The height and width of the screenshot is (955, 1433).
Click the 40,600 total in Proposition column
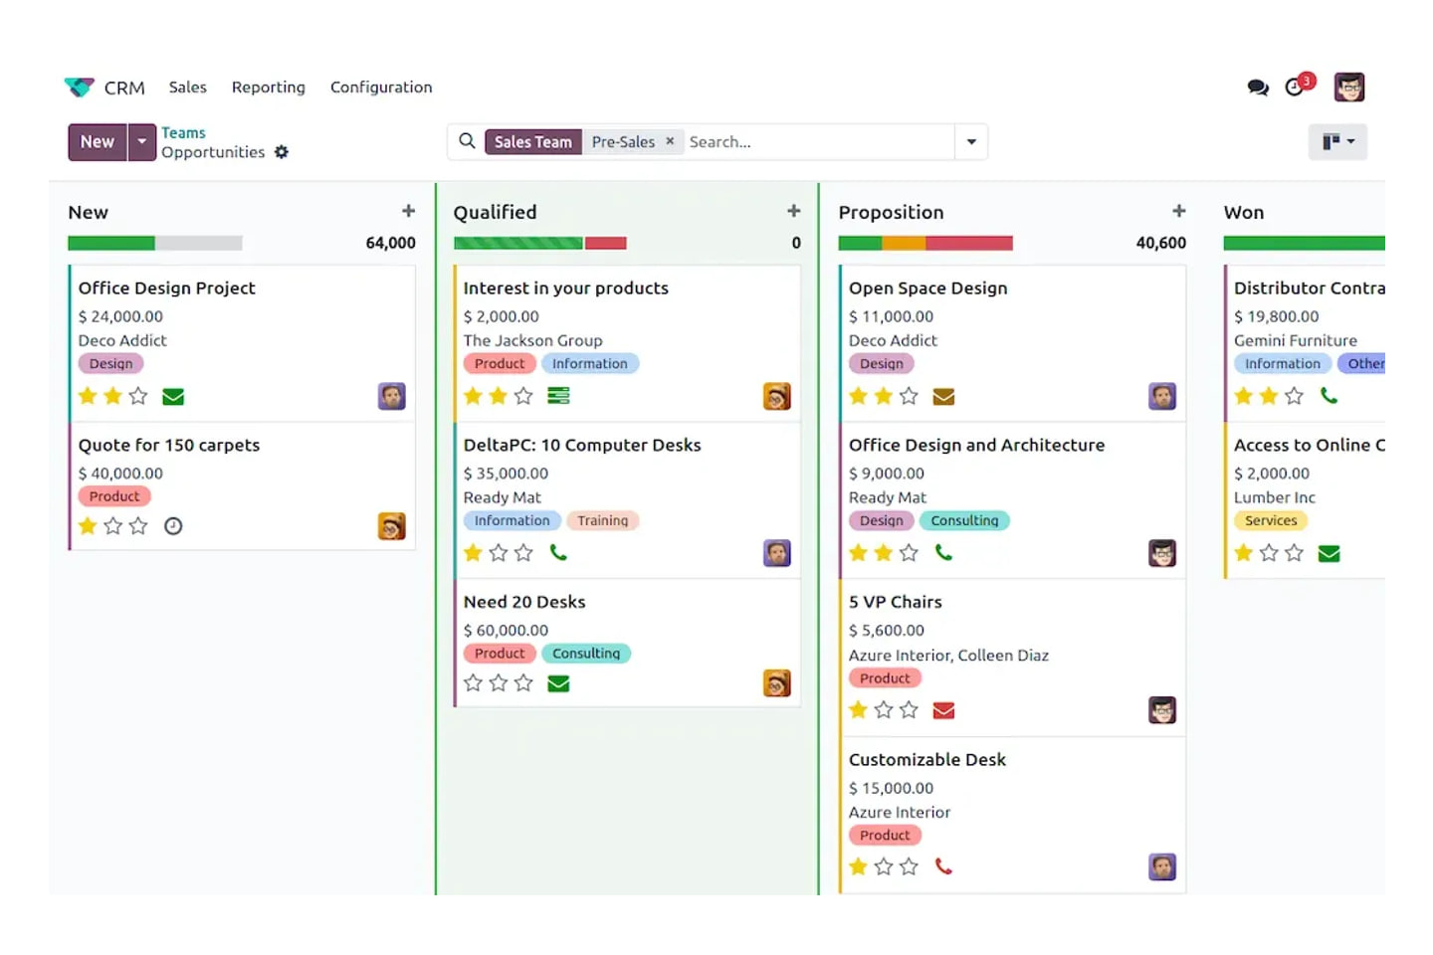(1161, 243)
